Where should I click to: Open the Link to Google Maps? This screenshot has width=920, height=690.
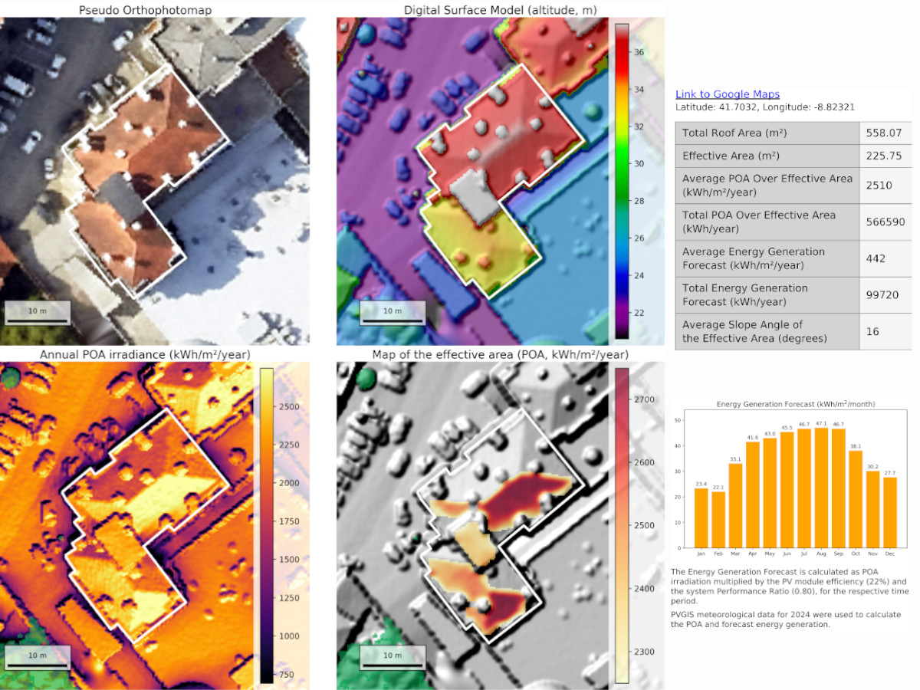[727, 94]
